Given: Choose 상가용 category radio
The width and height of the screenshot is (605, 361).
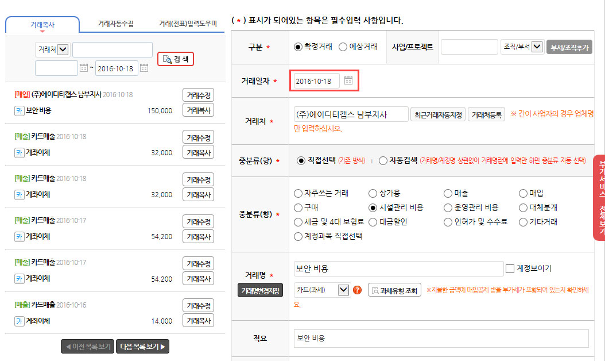Looking at the screenshot, I should (x=373, y=193).
